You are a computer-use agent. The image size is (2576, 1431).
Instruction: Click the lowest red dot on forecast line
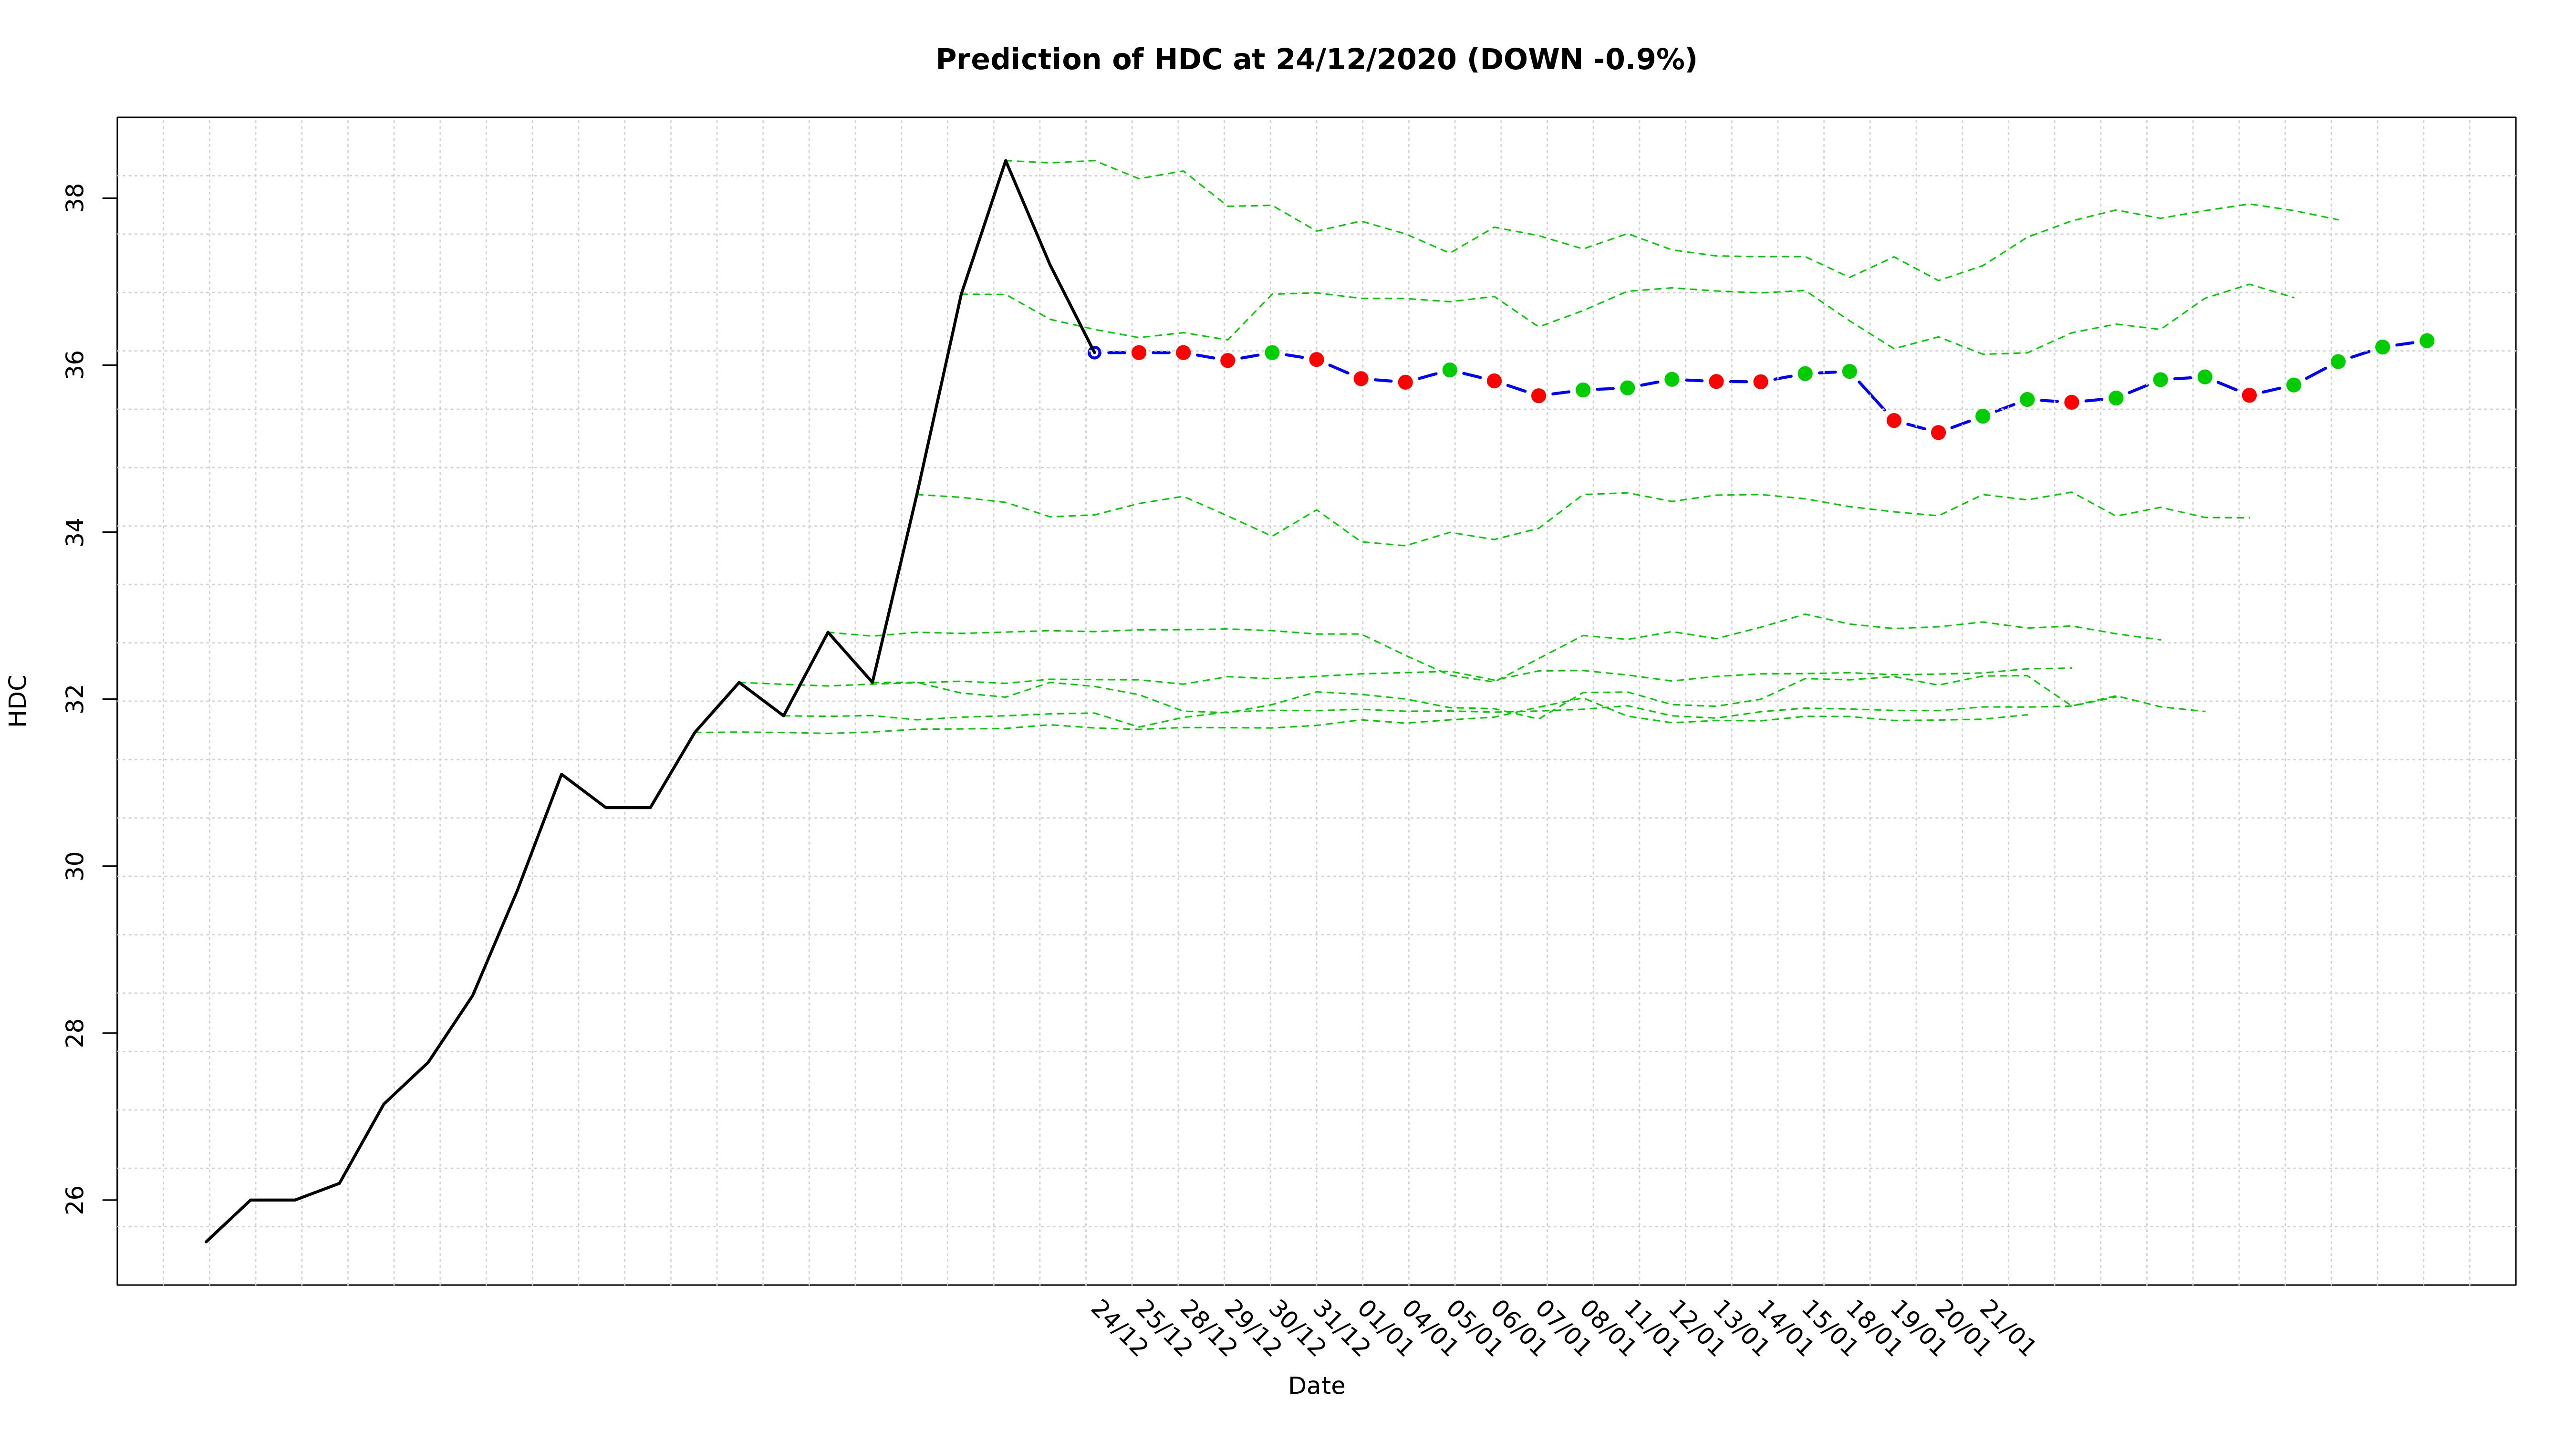click(1938, 432)
